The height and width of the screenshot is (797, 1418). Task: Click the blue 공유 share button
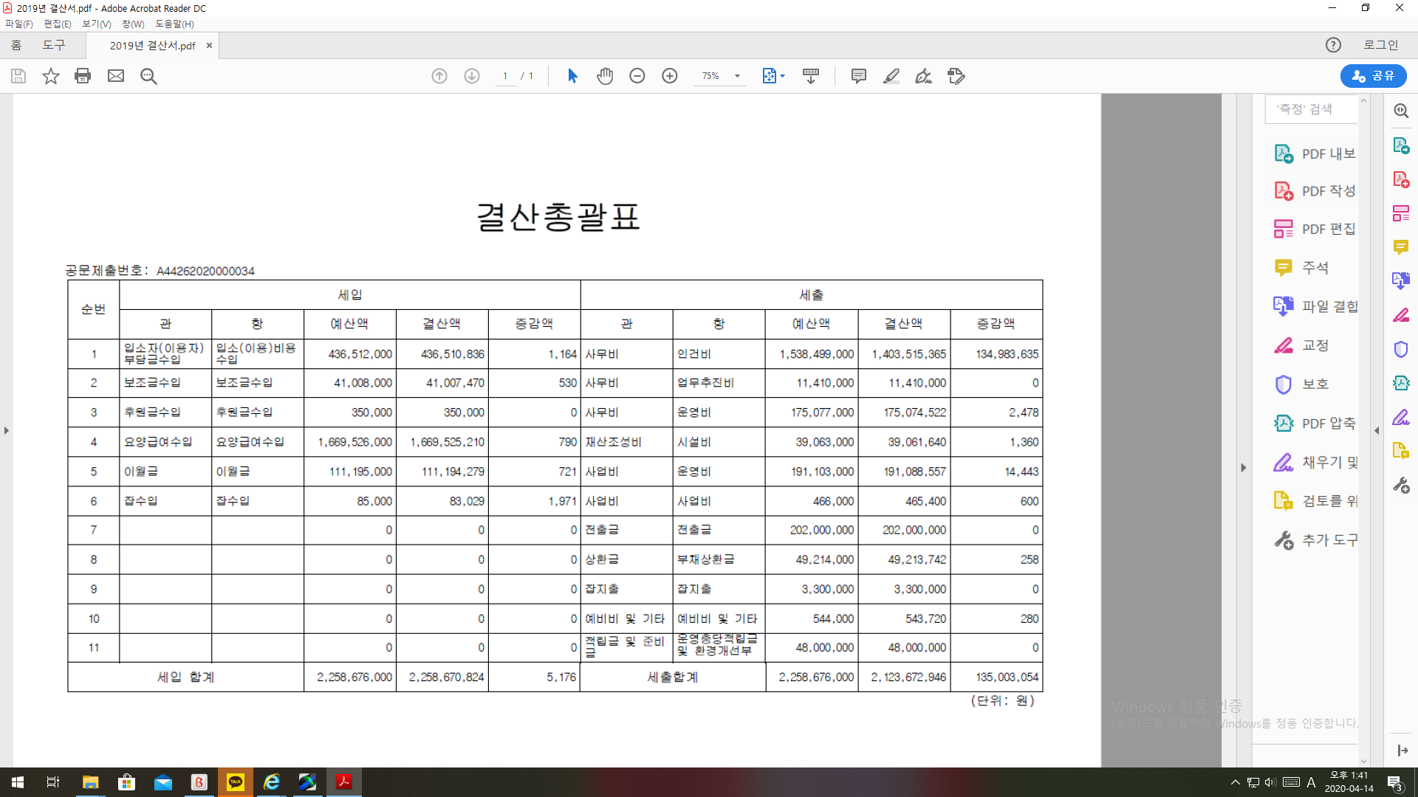pyautogui.click(x=1373, y=76)
